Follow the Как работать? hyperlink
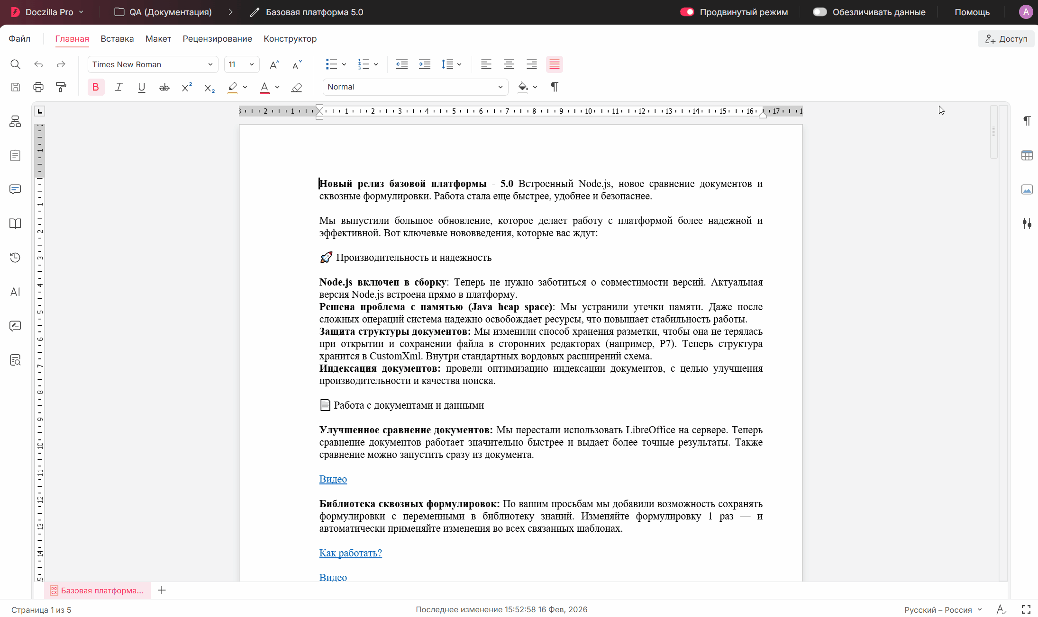Screen dimensions: 1038x617 350,553
